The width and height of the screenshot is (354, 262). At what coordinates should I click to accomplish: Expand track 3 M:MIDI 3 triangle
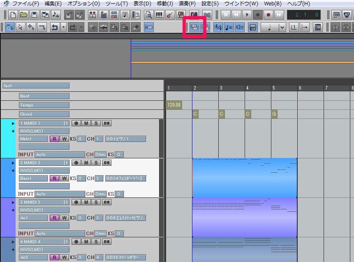pos(13,202)
